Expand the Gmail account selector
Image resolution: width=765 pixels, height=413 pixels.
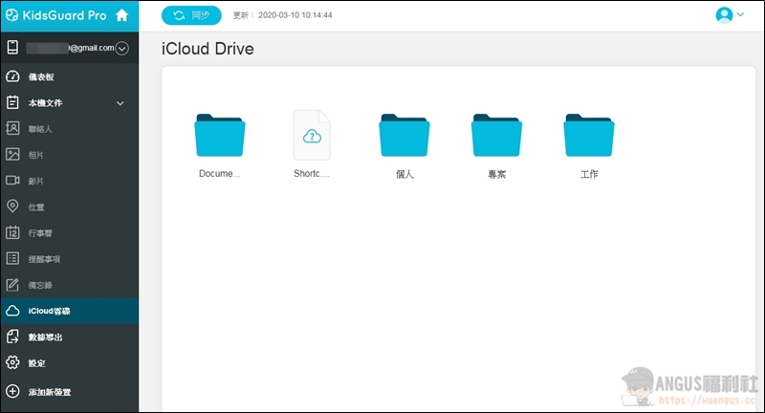121,48
